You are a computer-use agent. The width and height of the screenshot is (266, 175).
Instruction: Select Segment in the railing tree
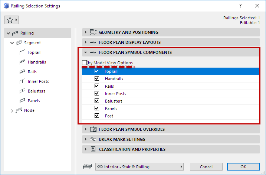(x=32, y=43)
